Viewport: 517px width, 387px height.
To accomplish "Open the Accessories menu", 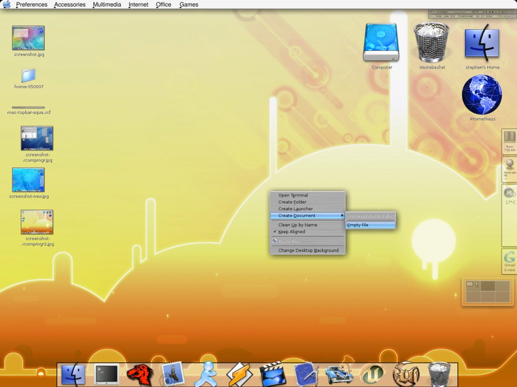I will tap(70, 5).
